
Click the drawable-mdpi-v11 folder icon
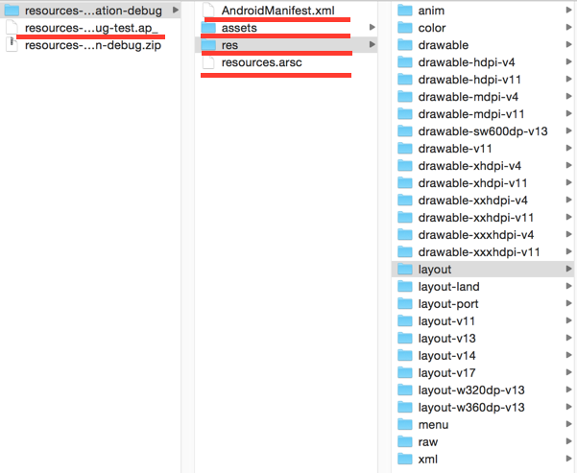[405, 114]
